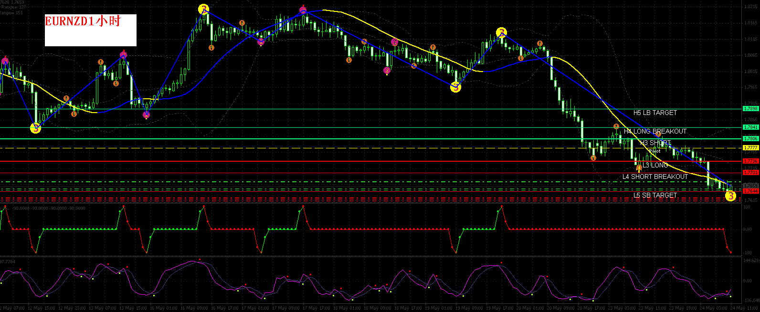Image resolution: width=760 pixels, height=312 pixels.
Task: Click the red 1.7736 price tag
Action: (x=751, y=161)
